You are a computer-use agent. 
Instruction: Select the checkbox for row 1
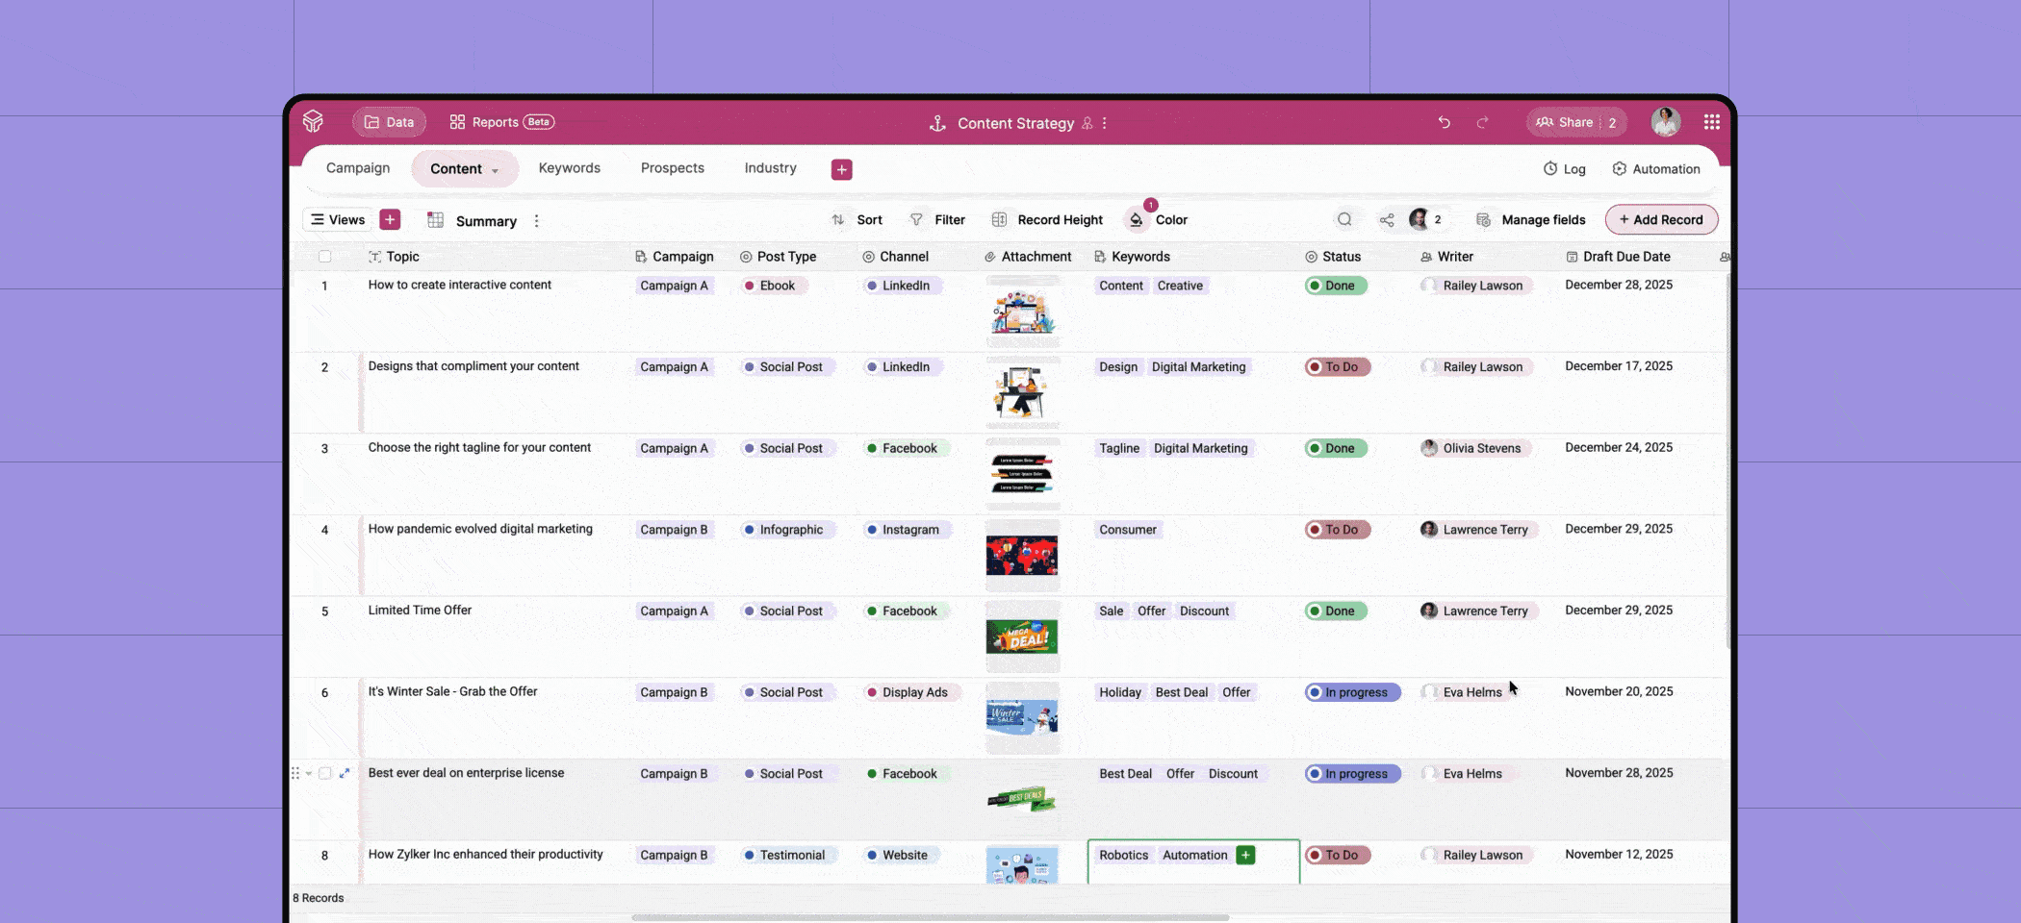[324, 286]
